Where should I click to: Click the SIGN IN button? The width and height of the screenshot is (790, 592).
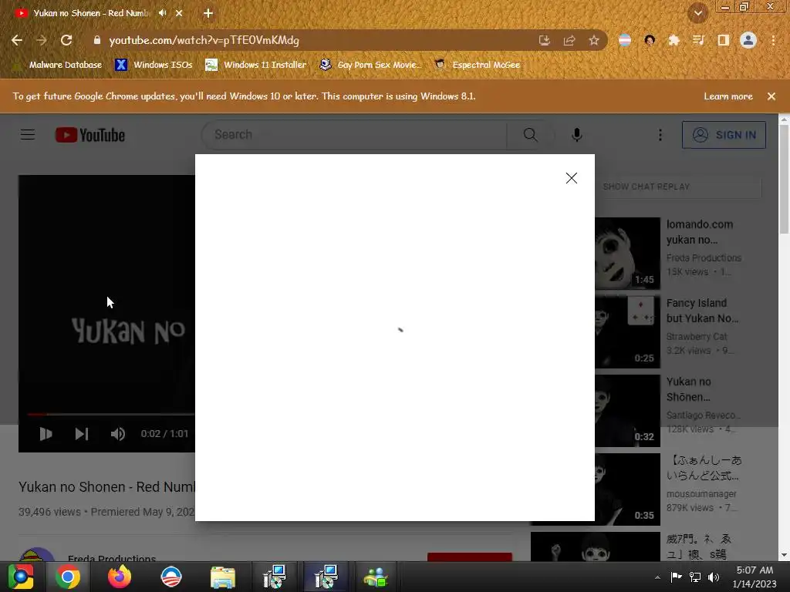(724, 135)
